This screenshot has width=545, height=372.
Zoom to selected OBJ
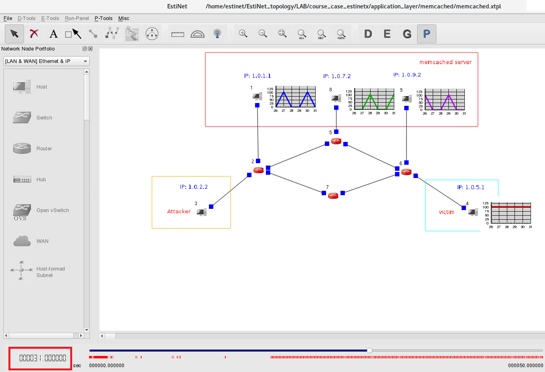(321, 34)
